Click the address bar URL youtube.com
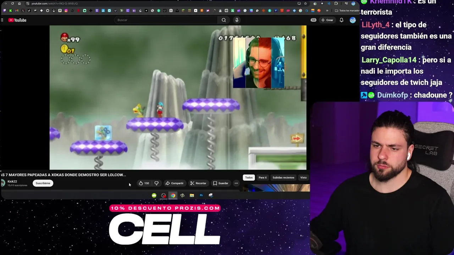This screenshot has height=255, width=454. [54, 4]
